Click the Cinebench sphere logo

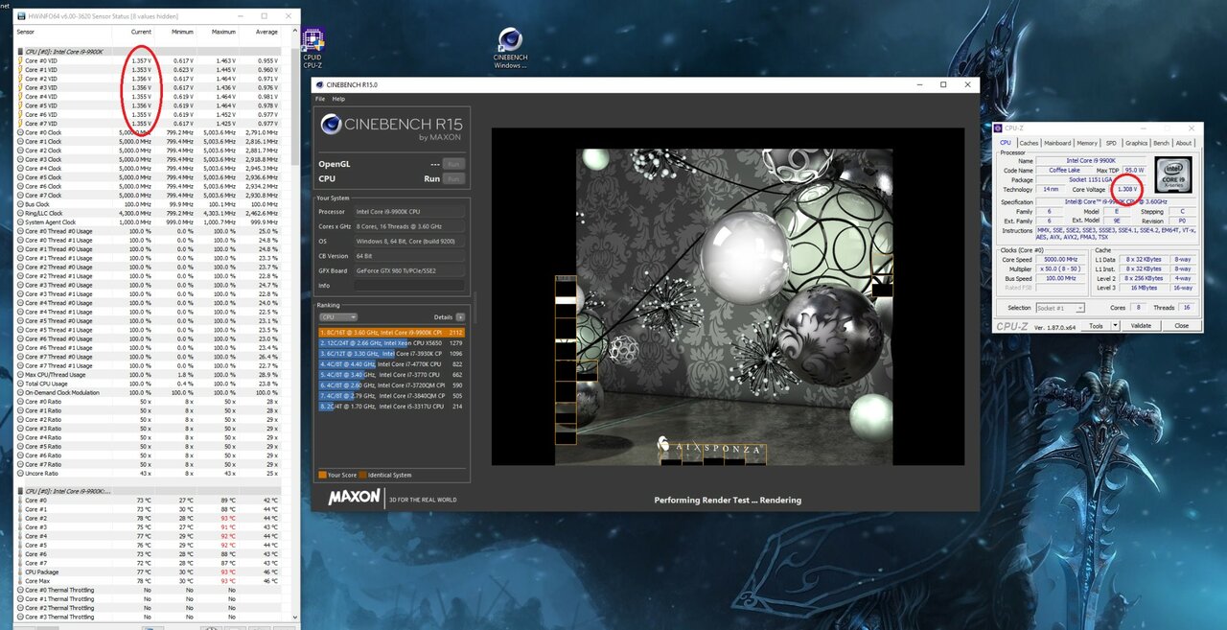[x=332, y=125]
